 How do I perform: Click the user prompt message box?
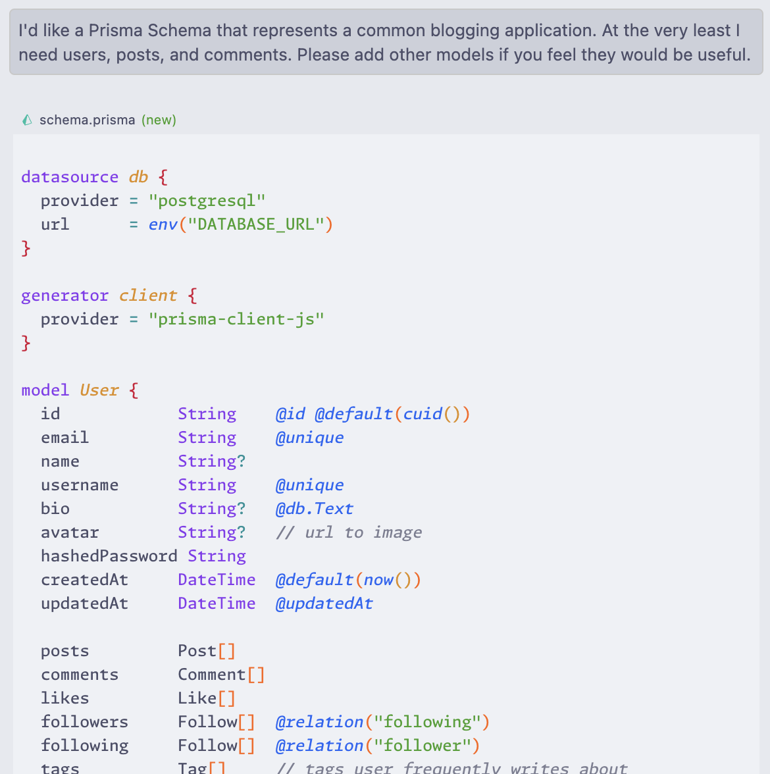(386, 42)
